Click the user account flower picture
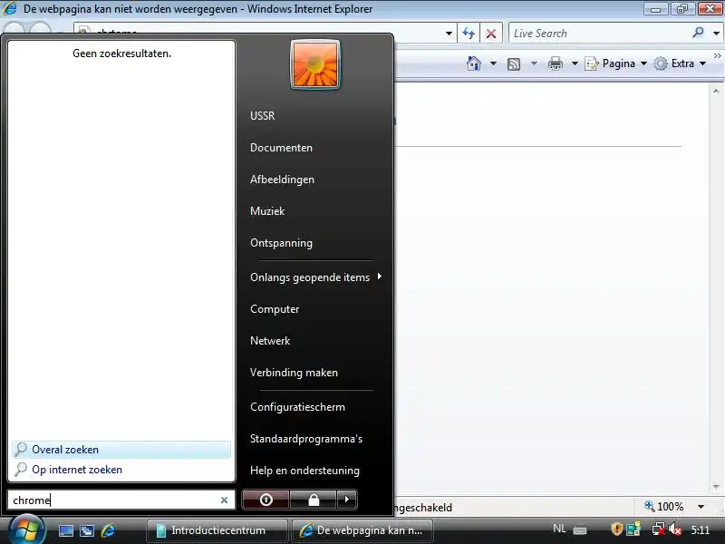This screenshot has height=544, width=725. pyautogui.click(x=314, y=64)
